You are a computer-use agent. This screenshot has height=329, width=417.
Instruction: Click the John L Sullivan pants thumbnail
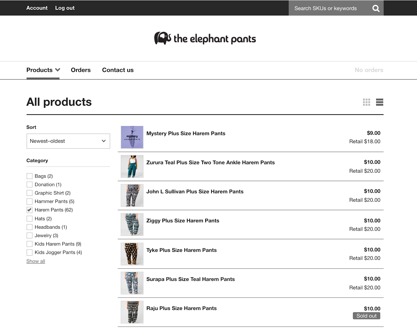click(132, 195)
